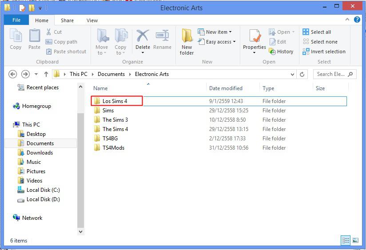Open the Copy to dropdown
This screenshot has width=366, height=250.
(120, 42)
